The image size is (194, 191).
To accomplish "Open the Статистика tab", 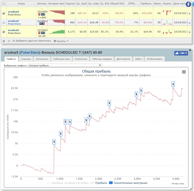I will point(81,59).
